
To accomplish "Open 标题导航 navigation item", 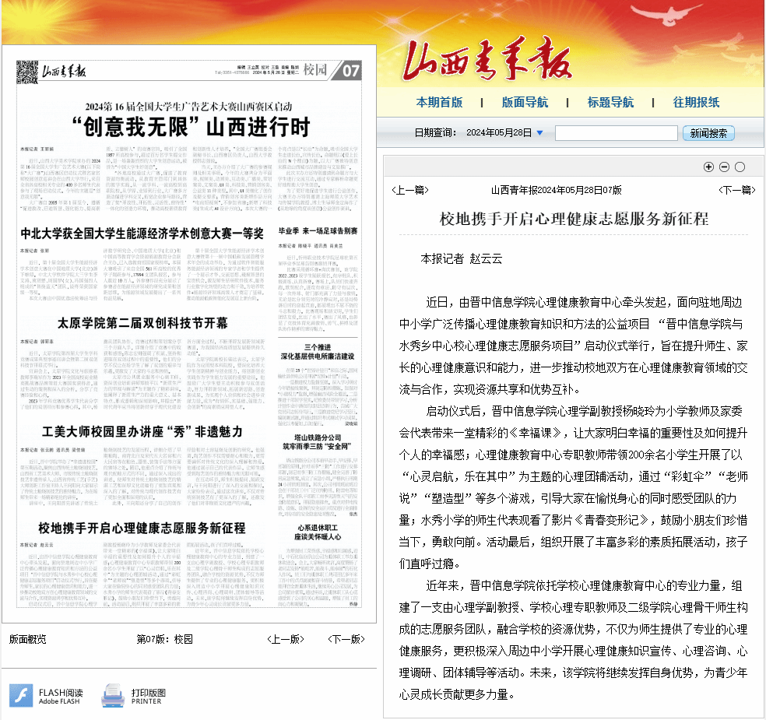I will coord(610,102).
